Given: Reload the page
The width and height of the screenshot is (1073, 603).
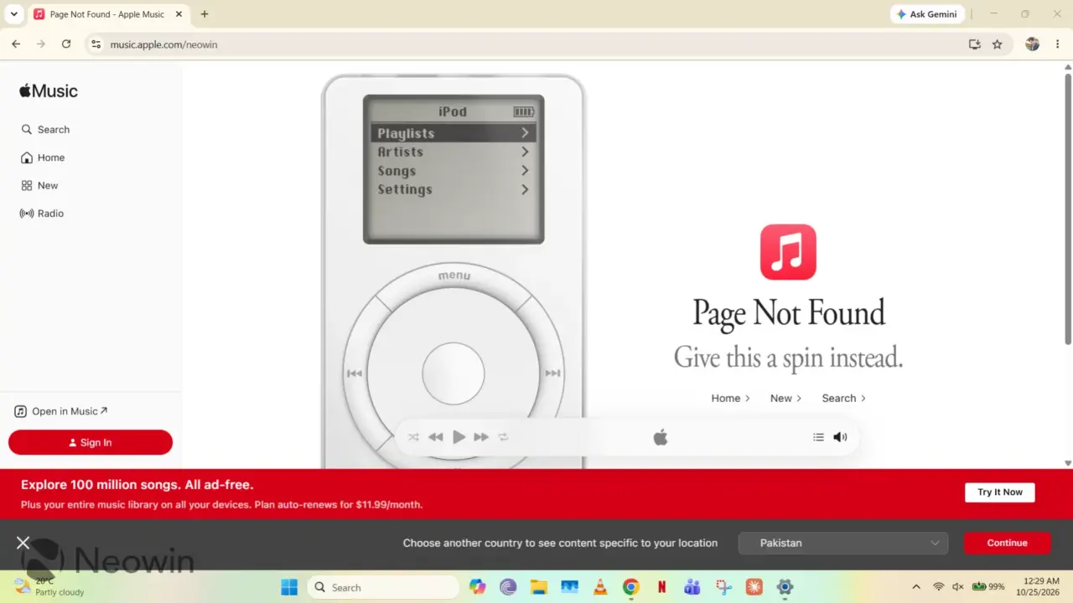Looking at the screenshot, I should [66, 44].
